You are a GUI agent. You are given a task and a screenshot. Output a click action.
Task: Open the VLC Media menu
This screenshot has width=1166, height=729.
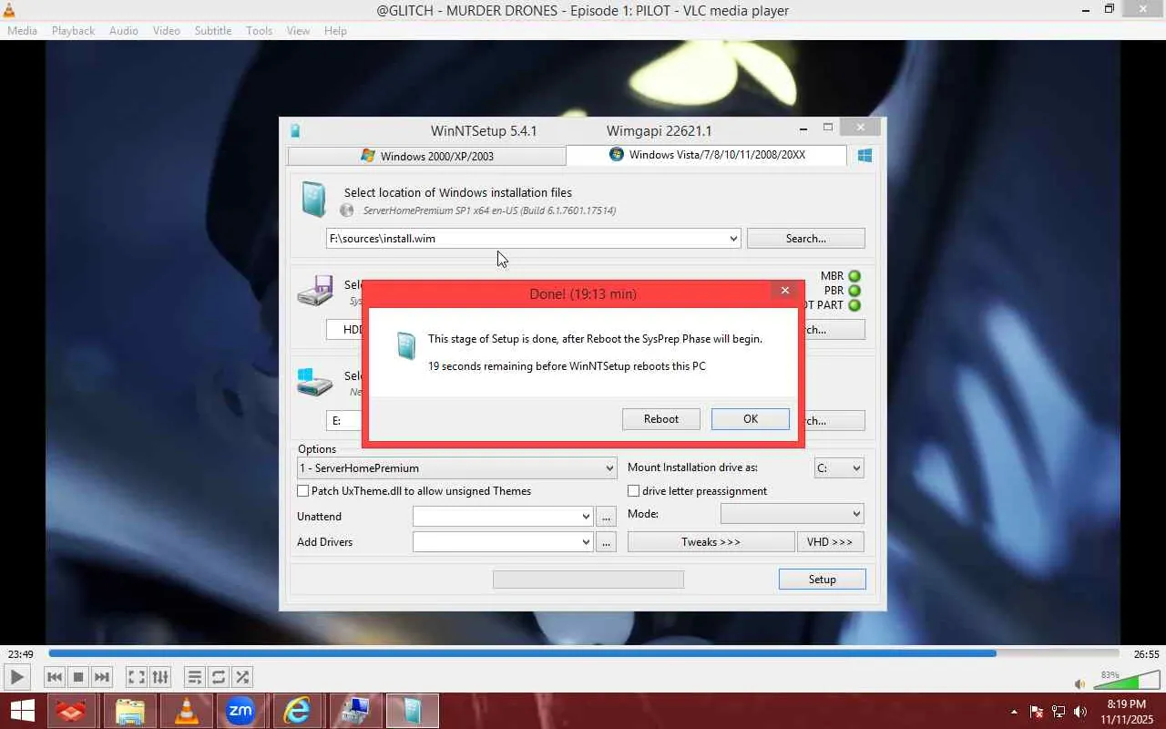pos(22,30)
